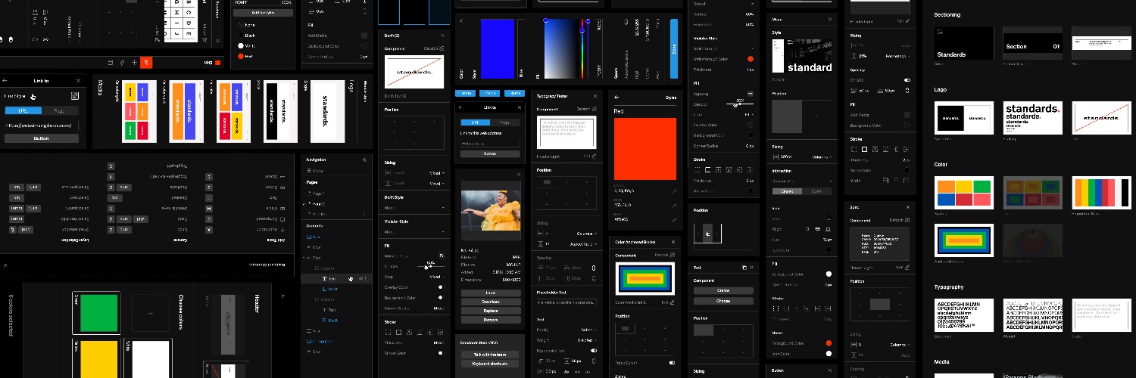Click duplicate icon in Text panel header

click(x=744, y=268)
